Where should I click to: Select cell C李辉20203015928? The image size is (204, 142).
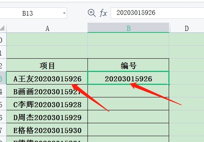pos(47,104)
